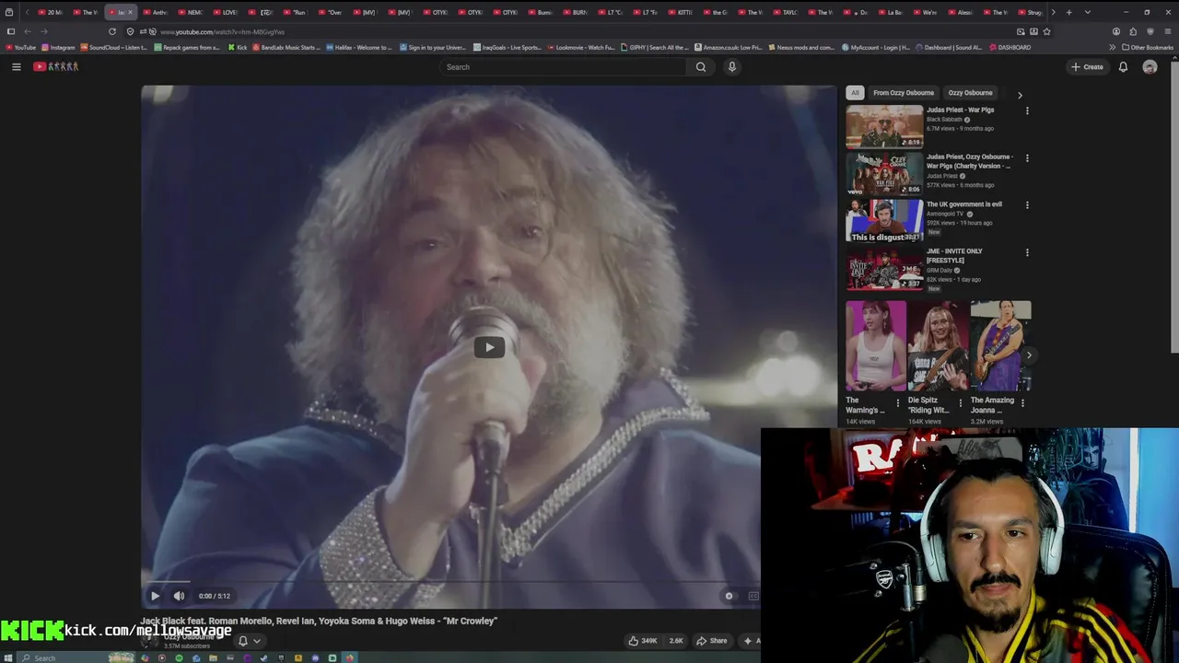
Task: Toggle the subtitles CC button
Action: click(753, 596)
